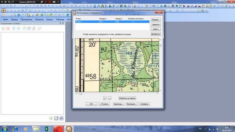This screenshot has width=235, height=132.
Task: Click the green plus add layer icon
Action: [3, 28]
